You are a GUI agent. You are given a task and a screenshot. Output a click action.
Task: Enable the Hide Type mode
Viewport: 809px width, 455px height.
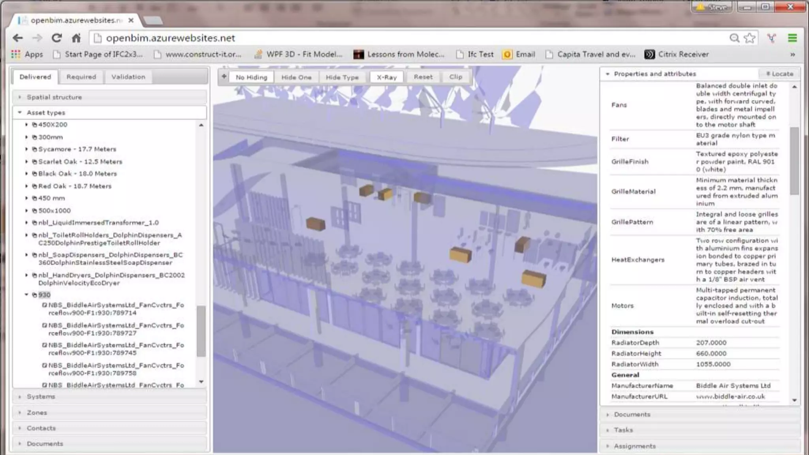pyautogui.click(x=342, y=77)
